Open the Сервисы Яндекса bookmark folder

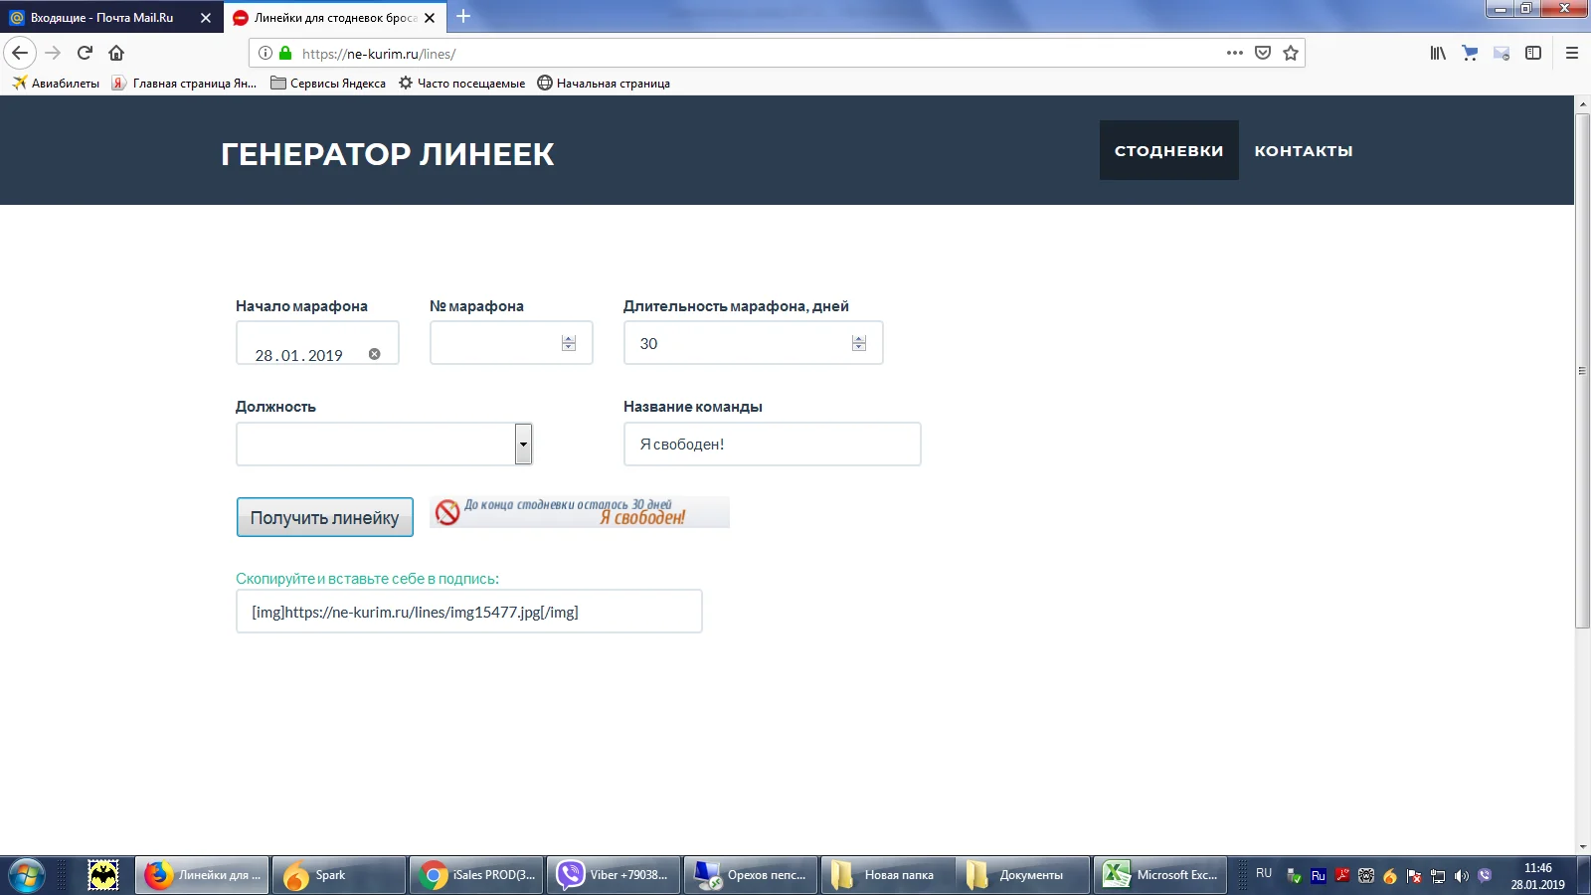click(x=328, y=83)
